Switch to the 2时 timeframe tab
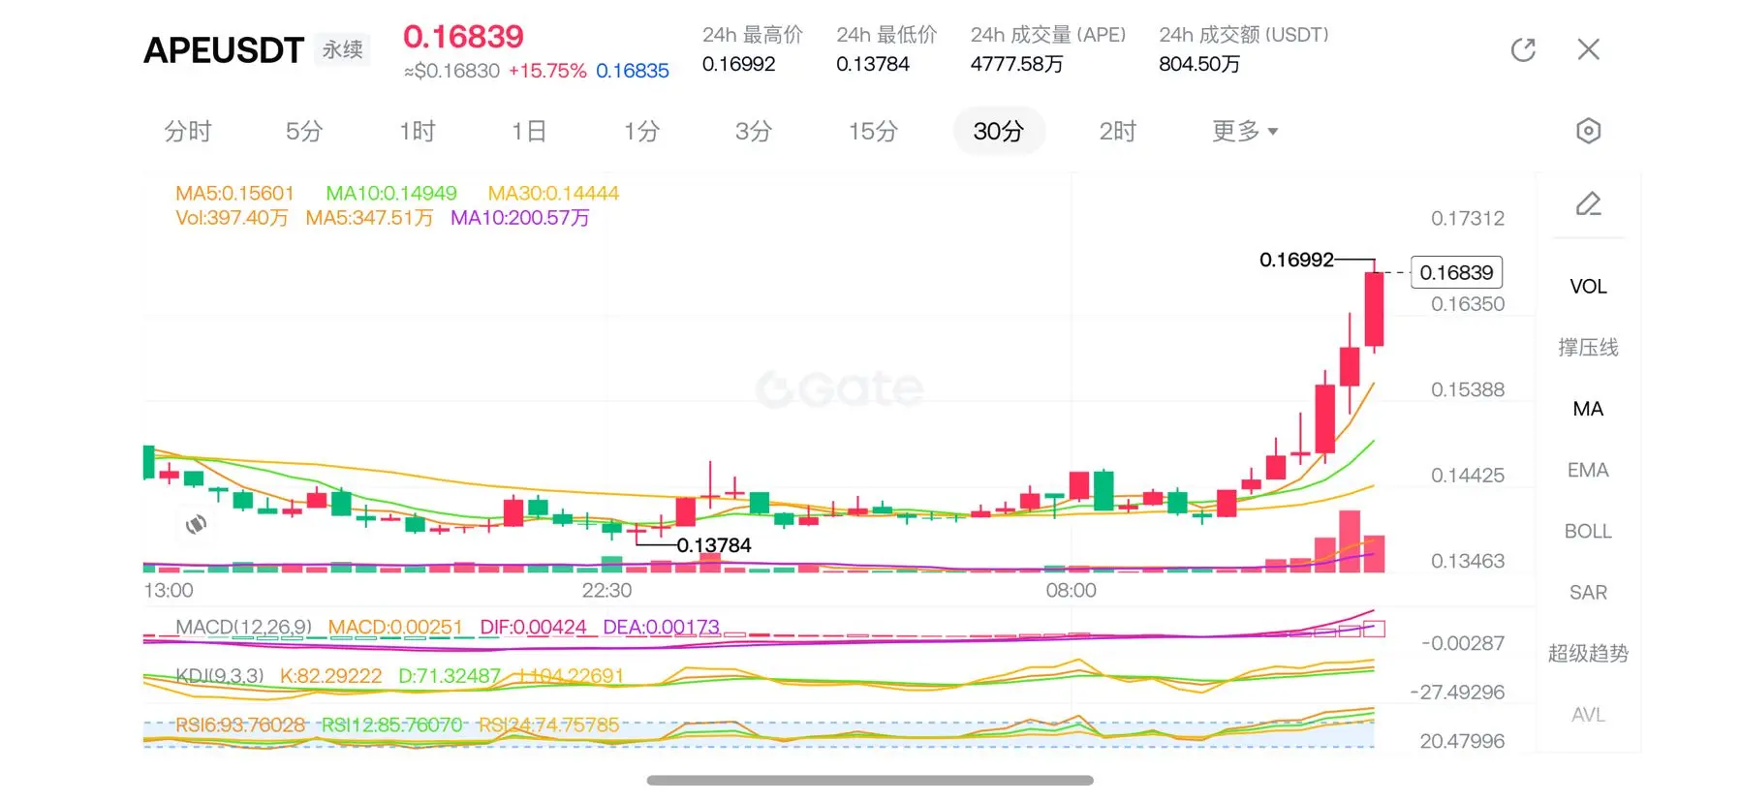 (1117, 131)
